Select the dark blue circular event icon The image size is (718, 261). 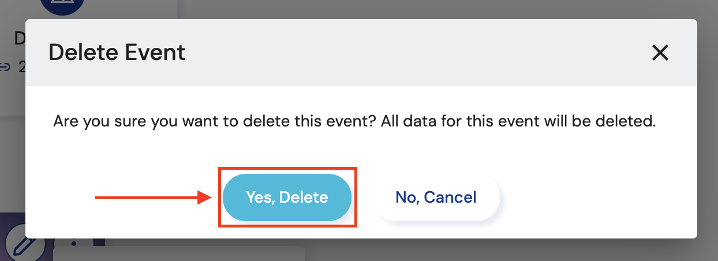(x=62, y=6)
